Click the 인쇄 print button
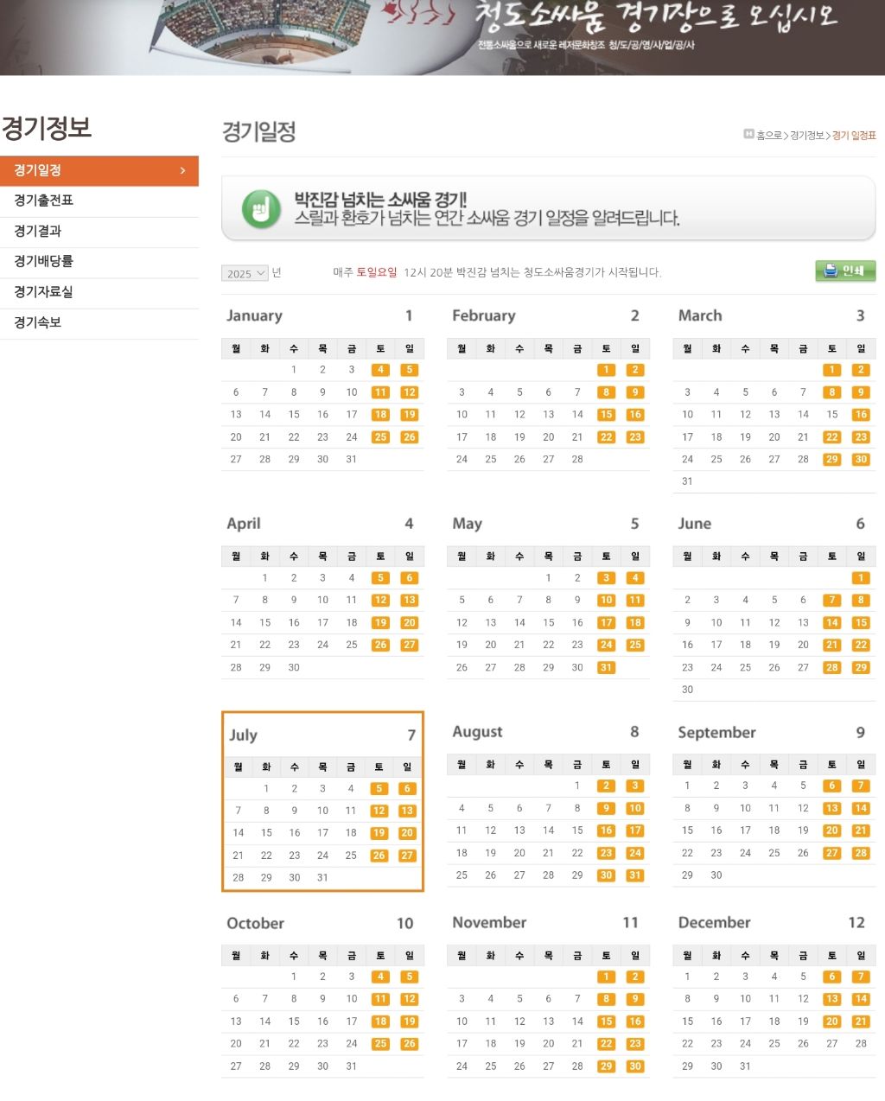The height and width of the screenshot is (1101, 885). click(x=845, y=270)
